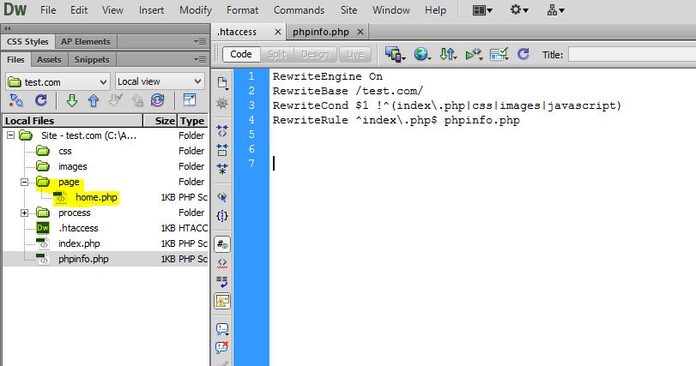This screenshot has width=696, height=366.
Task: Open the test.com site selector dropdown
Action: [57, 82]
